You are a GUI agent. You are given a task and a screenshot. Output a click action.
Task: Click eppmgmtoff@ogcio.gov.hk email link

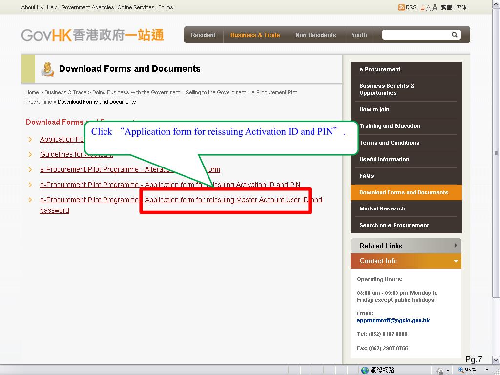click(393, 320)
